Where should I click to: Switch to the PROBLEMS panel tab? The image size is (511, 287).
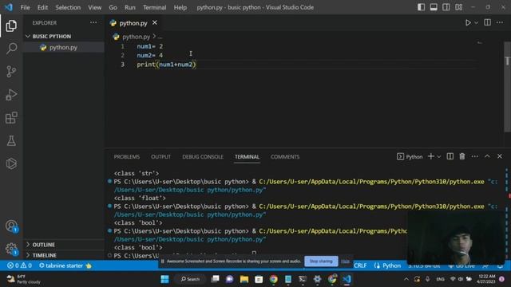pyautogui.click(x=127, y=157)
